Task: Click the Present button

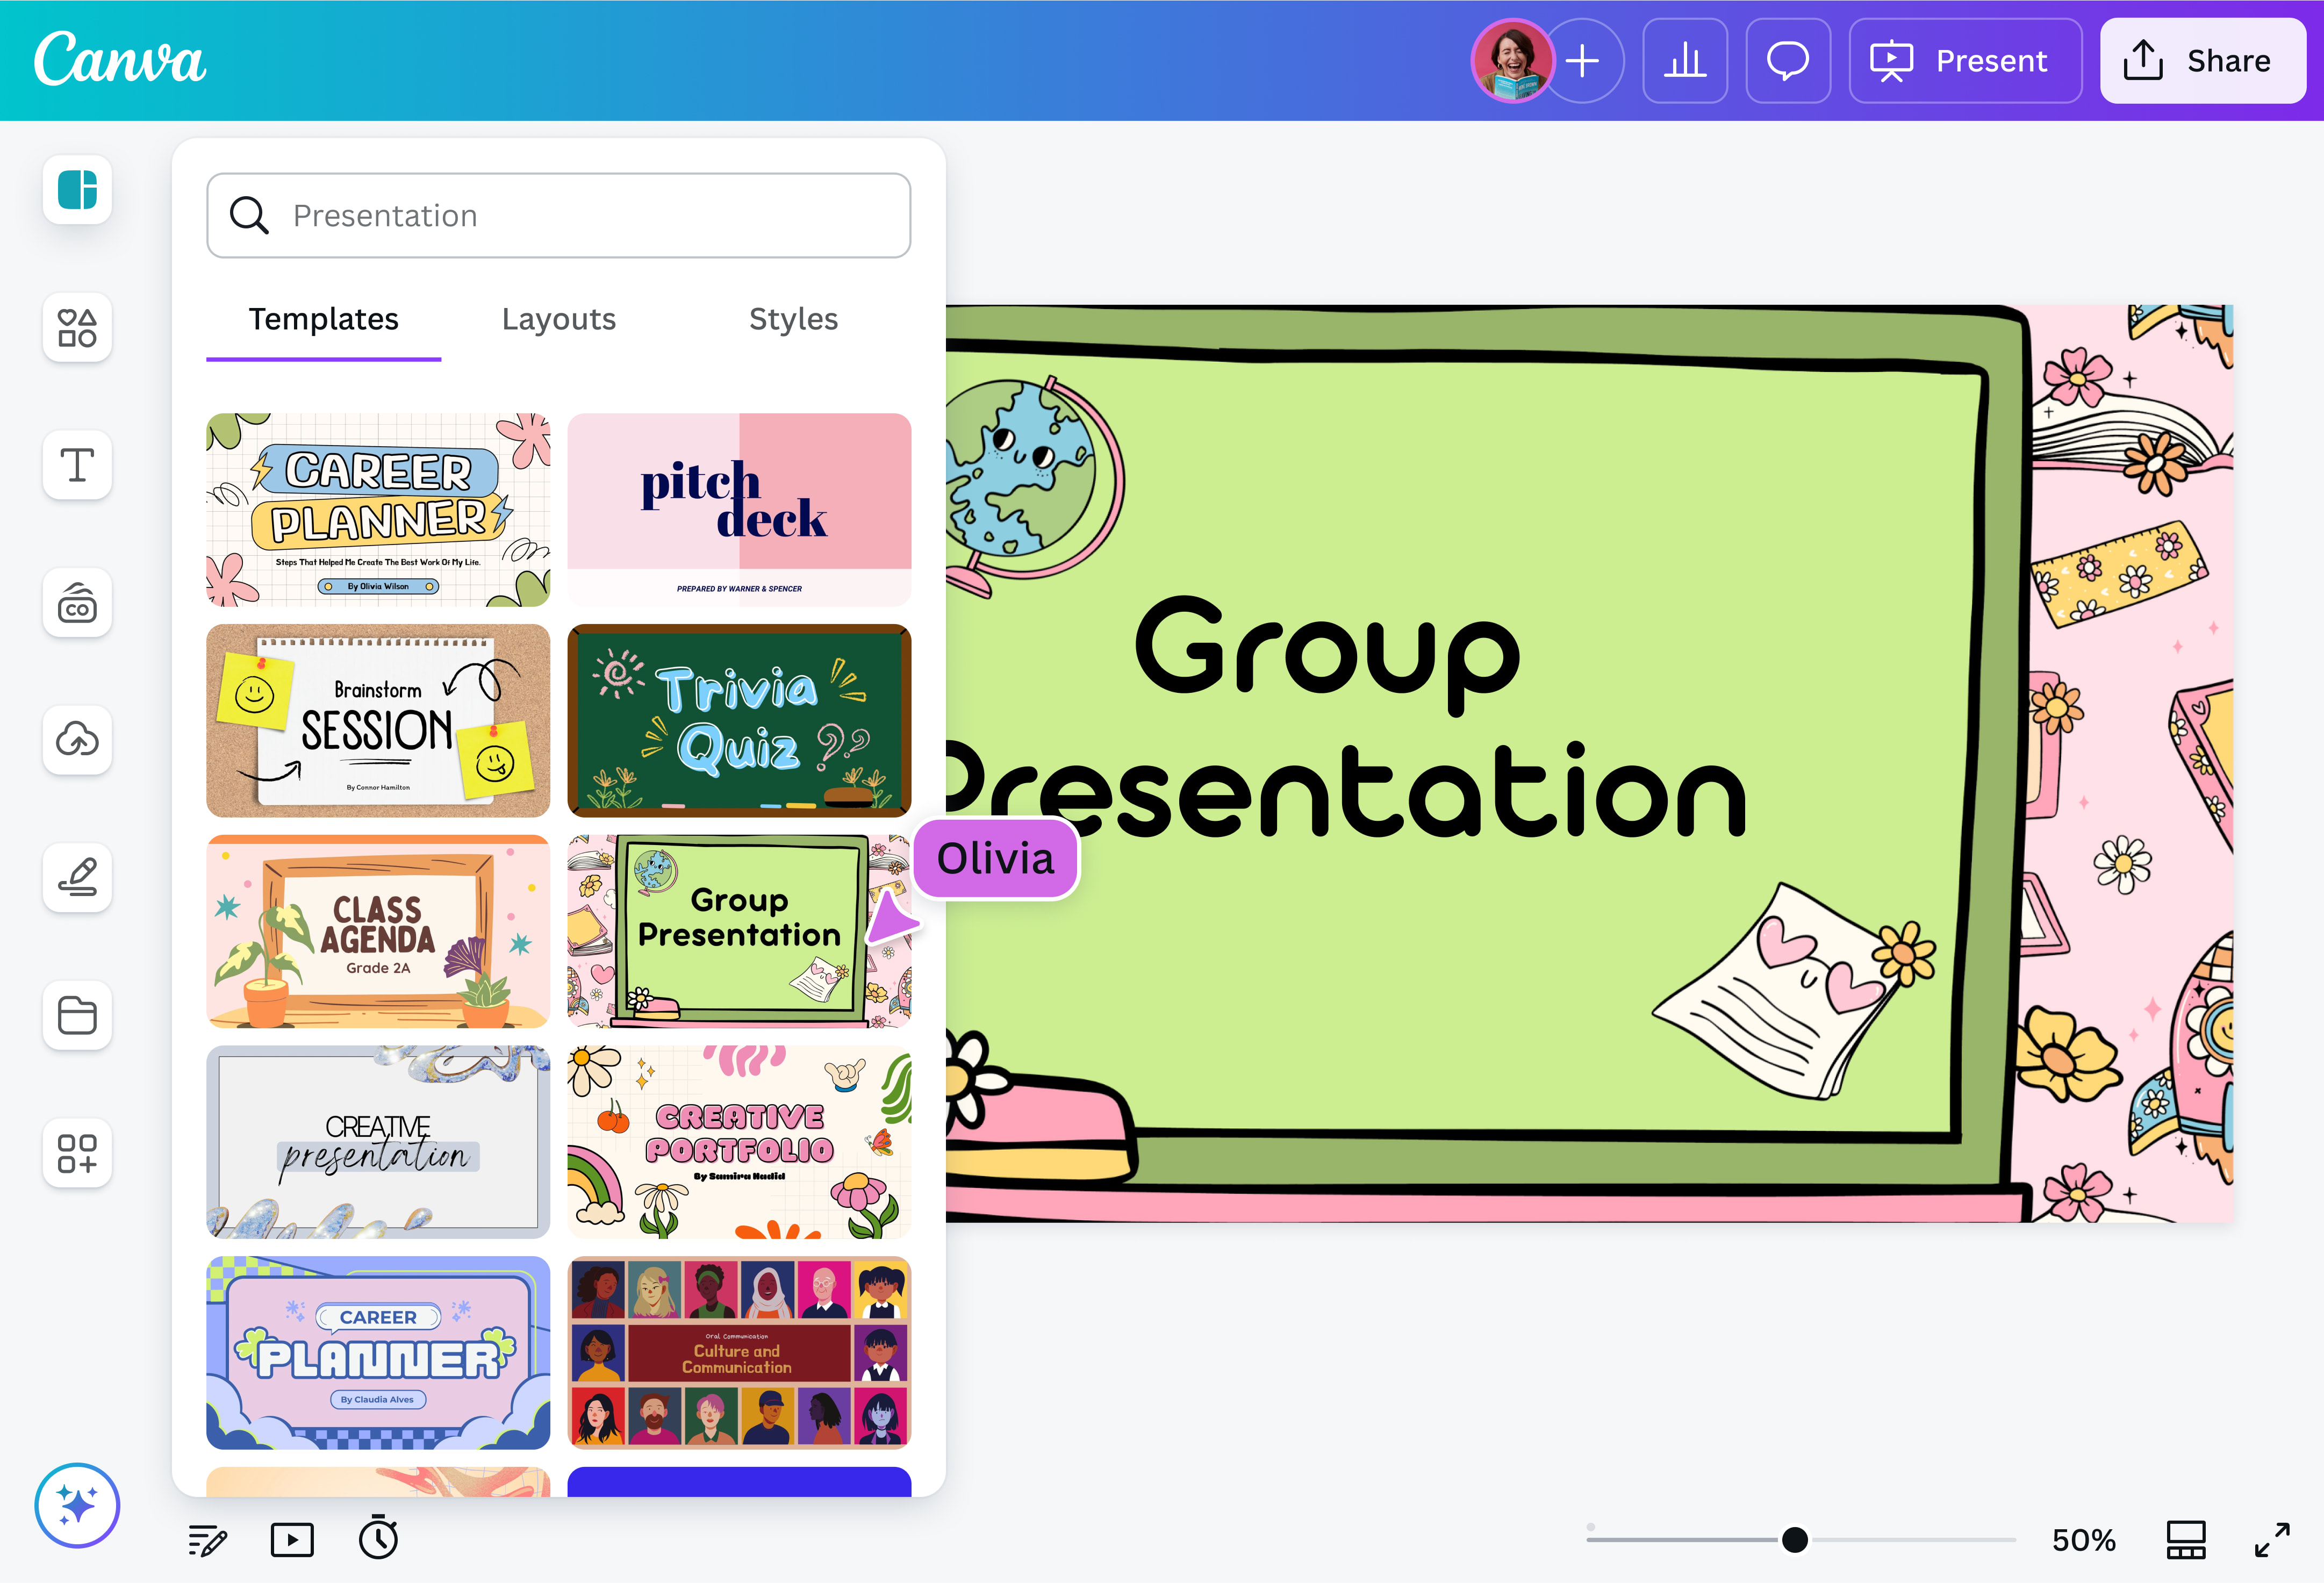Action: click(x=1964, y=61)
